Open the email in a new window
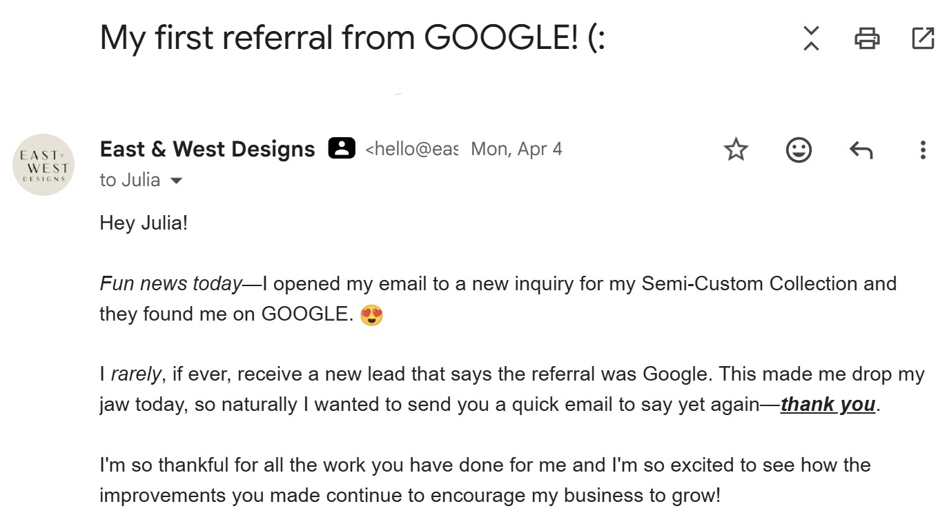The width and height of the screenshot is (947, 524). coord(923,39)
